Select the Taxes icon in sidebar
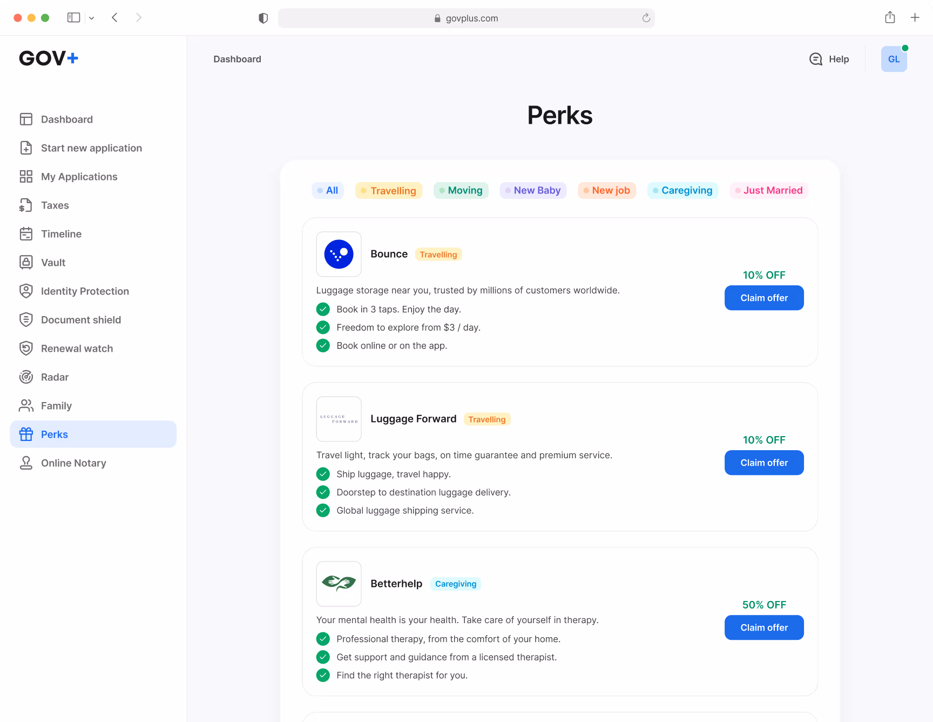Image resolution: width=933 pixels, height=722 pixels. coord(26,205)
